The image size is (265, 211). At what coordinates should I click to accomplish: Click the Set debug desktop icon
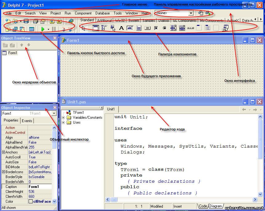pyautogui.click(x=208, y=13)
